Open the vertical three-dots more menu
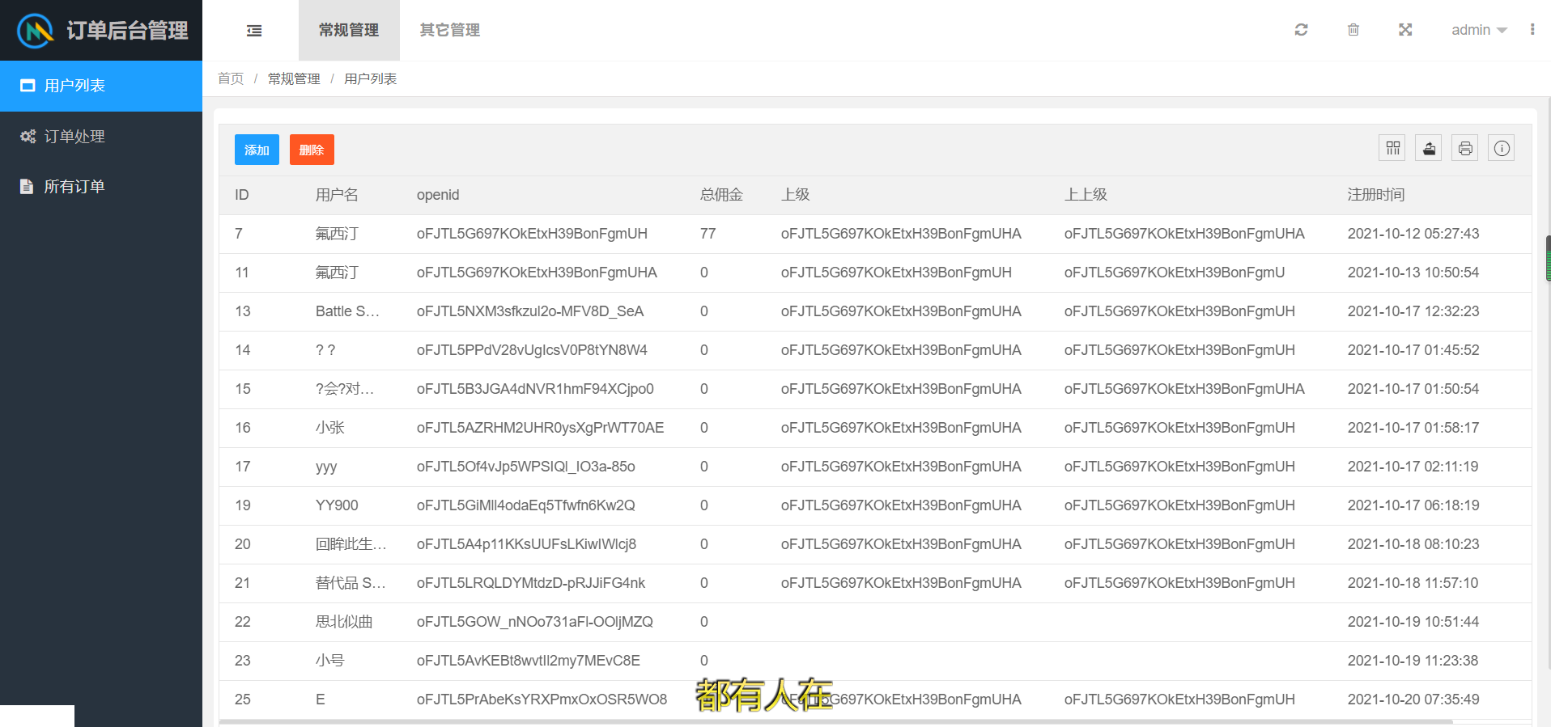 1532,30
